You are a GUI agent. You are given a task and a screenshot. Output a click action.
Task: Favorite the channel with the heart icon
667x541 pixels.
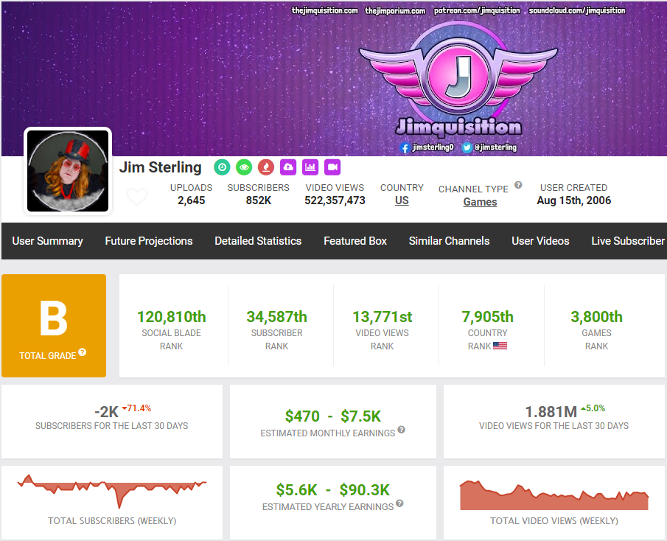[137, 197]
